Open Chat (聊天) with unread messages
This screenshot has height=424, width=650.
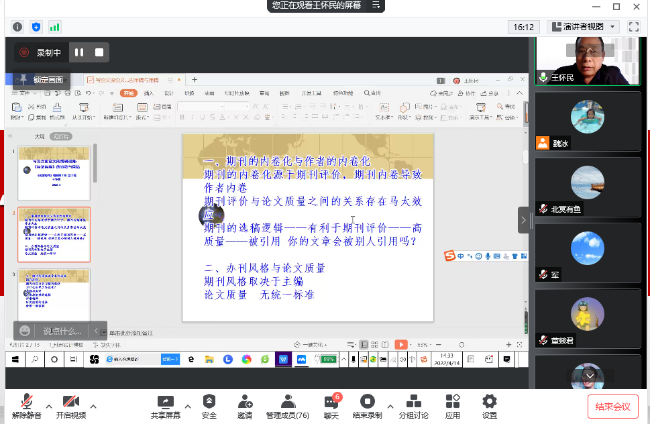tap(331, 407)
